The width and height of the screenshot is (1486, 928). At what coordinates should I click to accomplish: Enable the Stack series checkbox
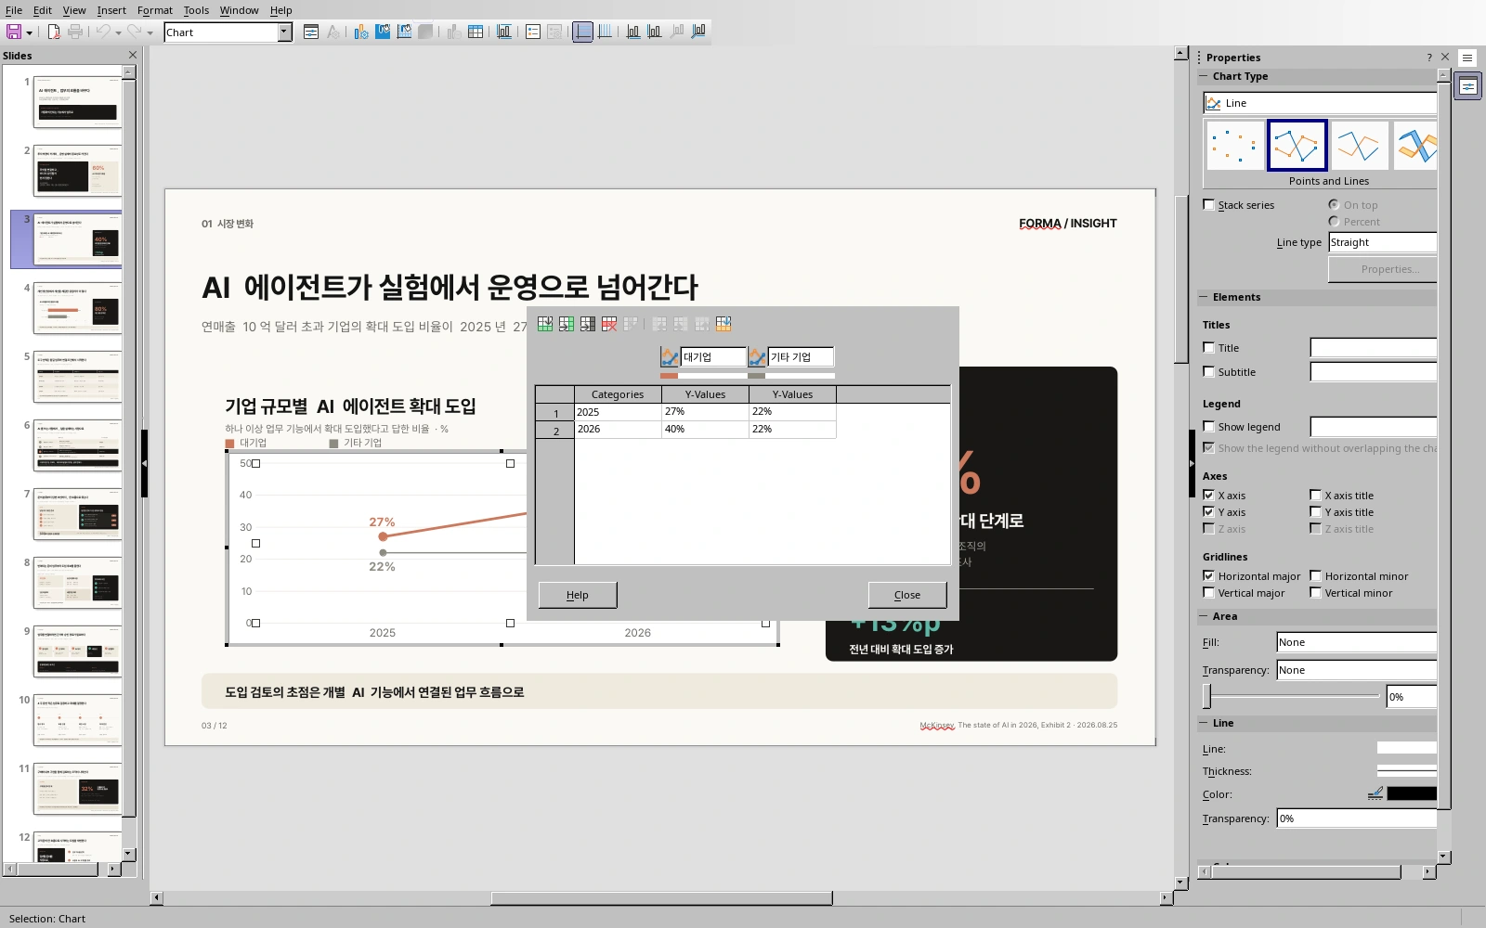(1208, 205)
